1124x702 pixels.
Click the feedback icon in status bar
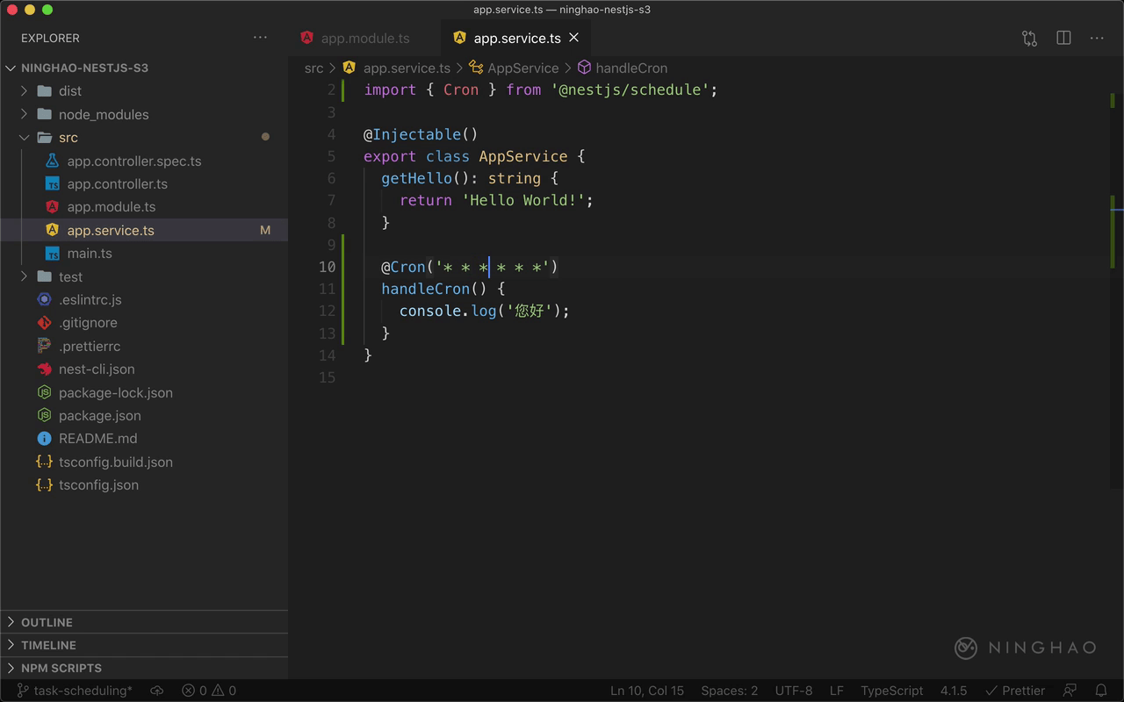pyautogui.click(x=1070, y=691)
